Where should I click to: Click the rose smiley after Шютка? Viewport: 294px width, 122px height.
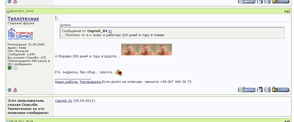point(119,72)
